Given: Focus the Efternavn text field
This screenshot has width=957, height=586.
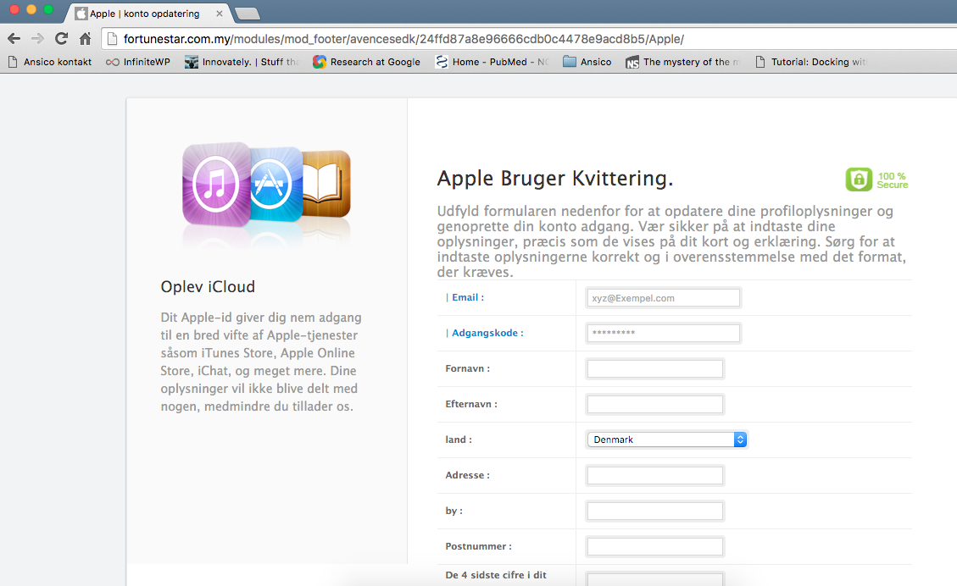Looking at the screenshot, I should click(x=655, y=404).
